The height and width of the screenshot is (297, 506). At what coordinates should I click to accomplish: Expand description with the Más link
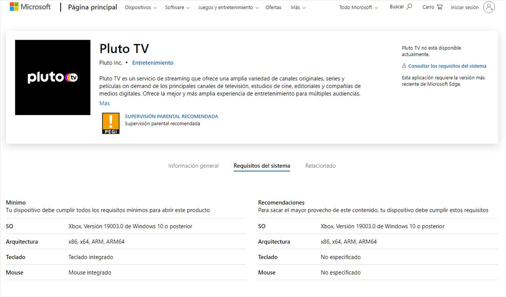(105, 103)
